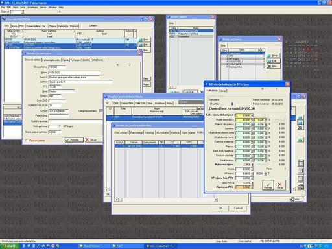Viewport: 332px width, 249px height.
Task: Select MP kupci row in Vrsta partnera list
Action: pyautogui.click(x=243, y=58)
